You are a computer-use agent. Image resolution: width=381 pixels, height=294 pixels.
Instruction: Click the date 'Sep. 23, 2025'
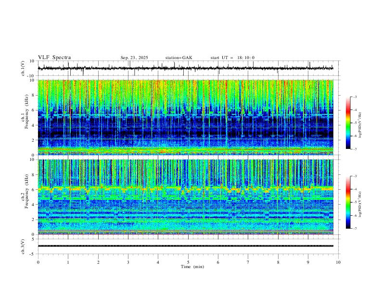134,58
